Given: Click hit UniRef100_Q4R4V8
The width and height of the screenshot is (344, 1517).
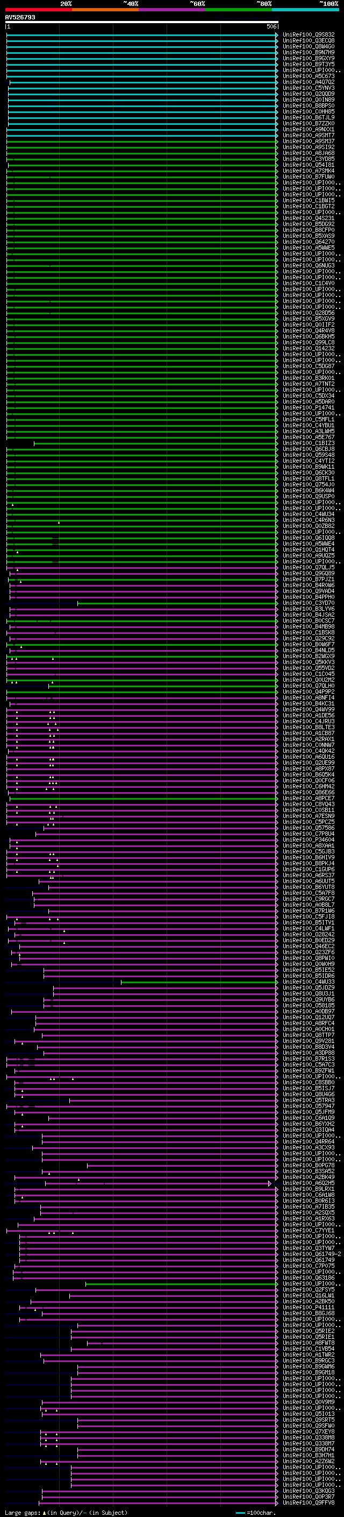Looking at the screenshot, I should pyautogui.click(x=309, y=330).
